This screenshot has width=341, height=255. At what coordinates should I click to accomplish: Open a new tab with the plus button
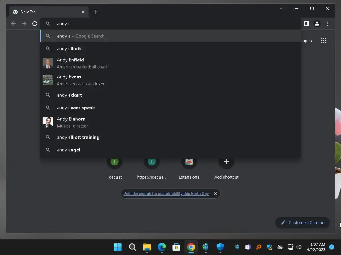(x=96, y=12)
